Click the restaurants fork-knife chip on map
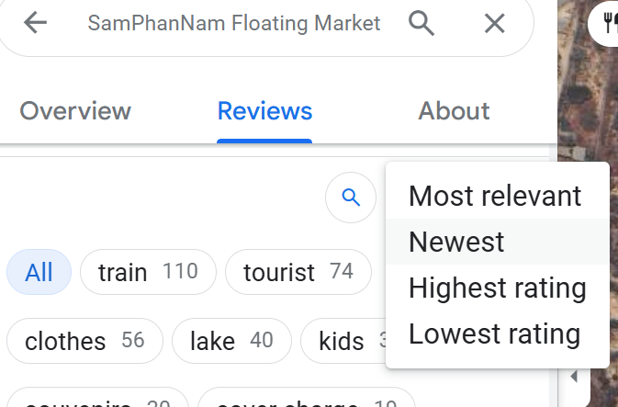This screenshot has height=407, width=618. pyautogui.click(x=603, y=23)
